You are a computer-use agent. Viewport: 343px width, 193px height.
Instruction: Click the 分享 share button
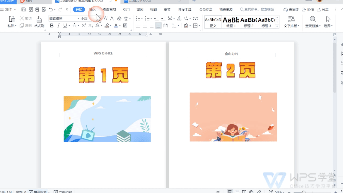click(323, 9)
